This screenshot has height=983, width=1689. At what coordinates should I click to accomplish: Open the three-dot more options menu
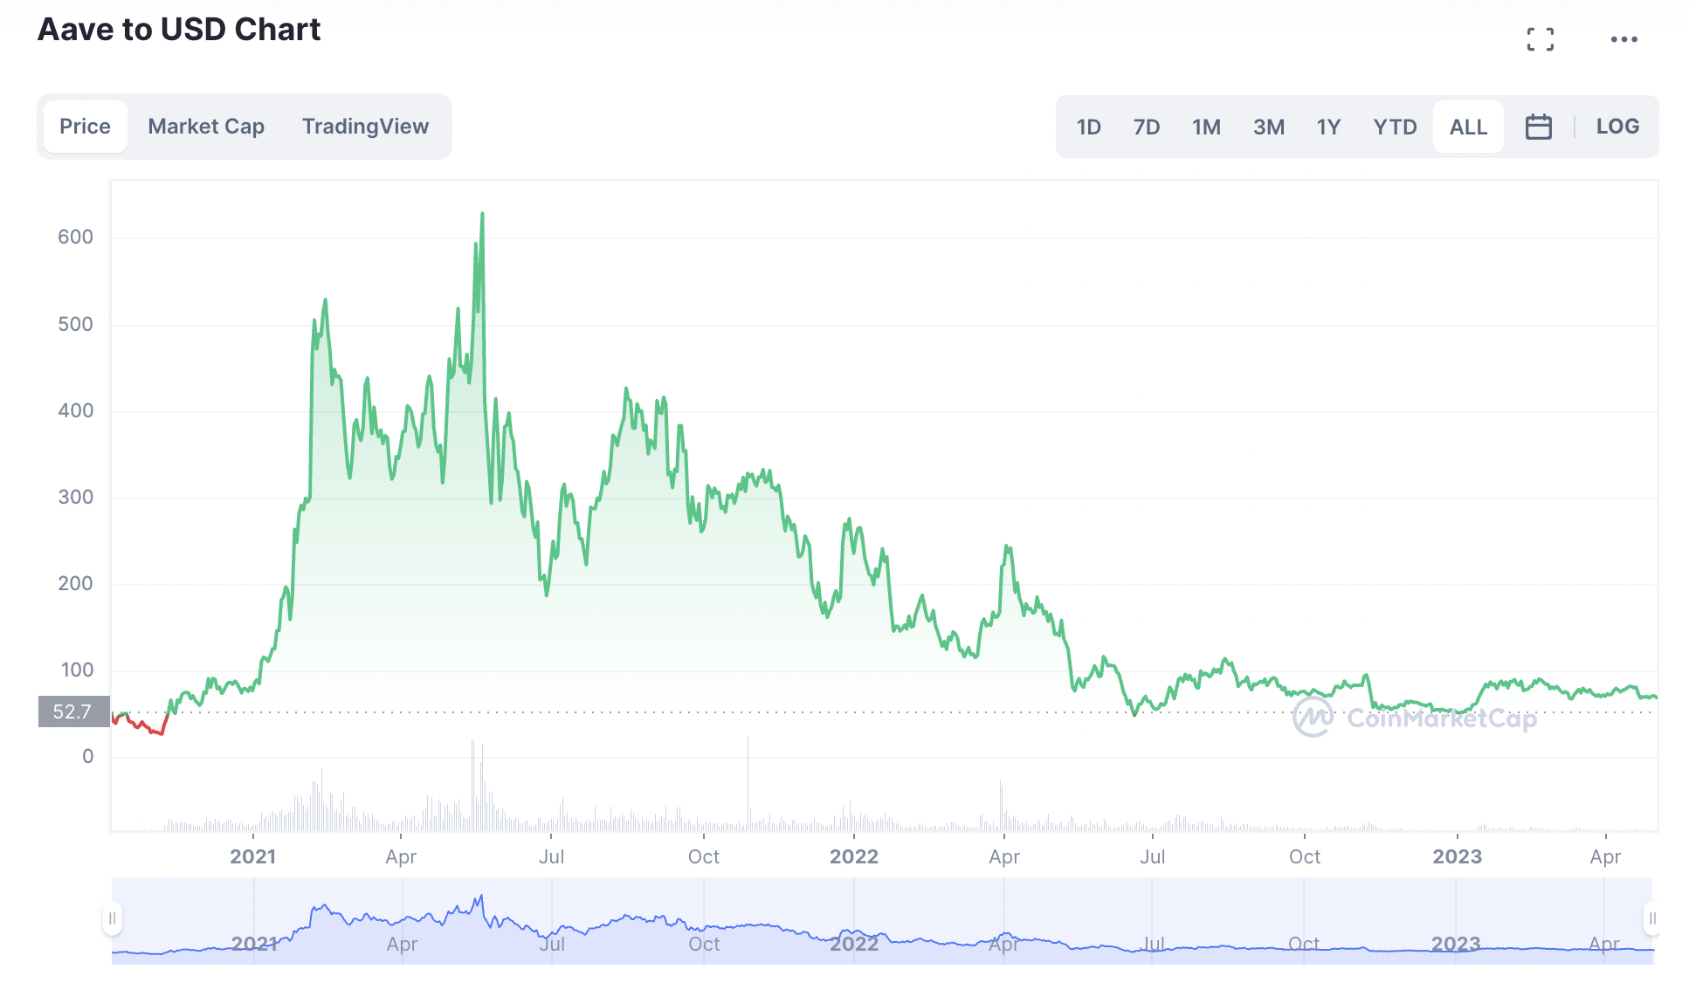[x=1624, y=39]
